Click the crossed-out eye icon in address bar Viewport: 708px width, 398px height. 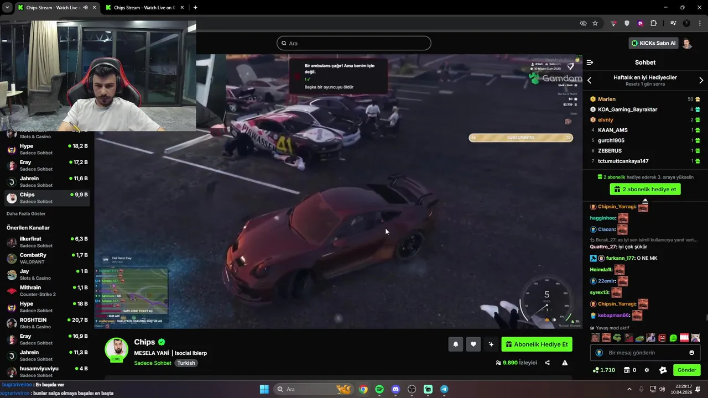click(583, 23)
